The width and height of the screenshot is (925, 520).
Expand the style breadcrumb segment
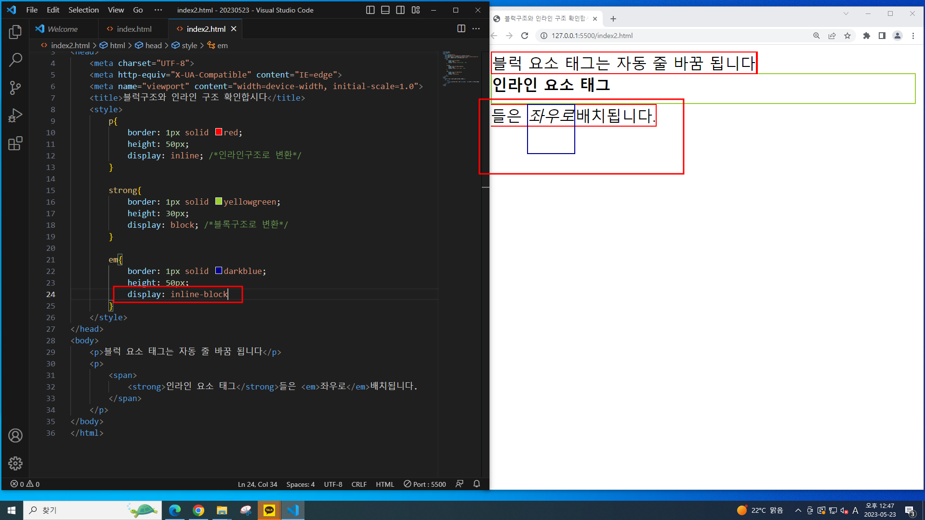[x=189, y=45]
